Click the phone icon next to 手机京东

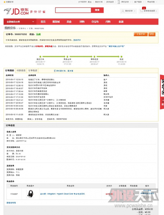[x=119, y=2]
